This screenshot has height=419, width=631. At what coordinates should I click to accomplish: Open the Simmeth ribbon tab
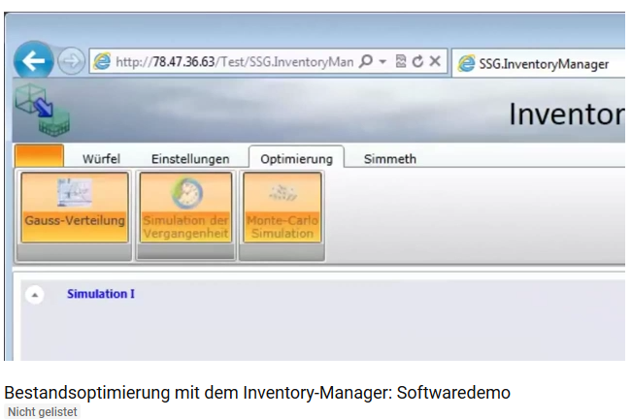pyautogui.click(x=389, y=159)
